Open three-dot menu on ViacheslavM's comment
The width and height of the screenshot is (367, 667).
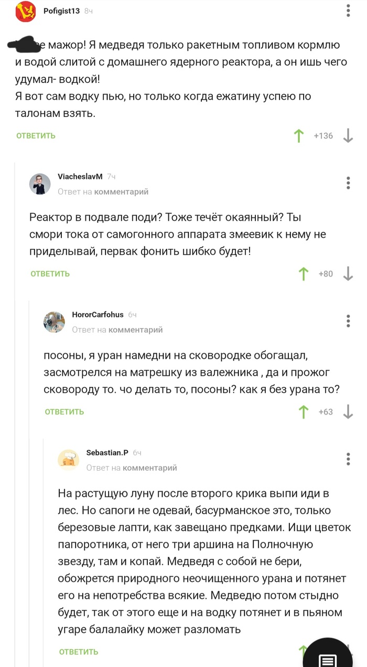pos(349,183)
